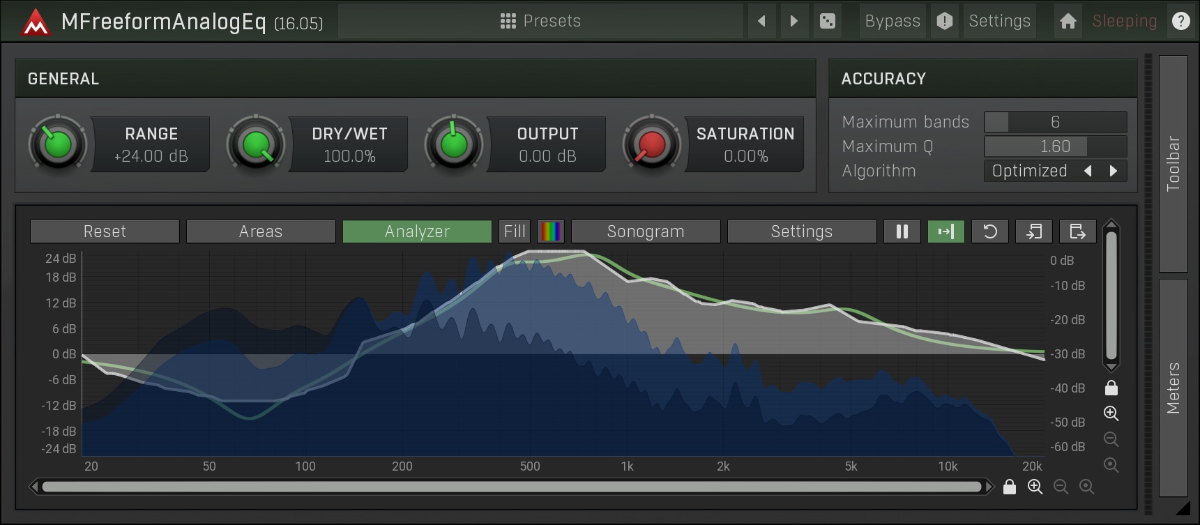Pause the analyzer with pause icon

[x=902, y=231]
